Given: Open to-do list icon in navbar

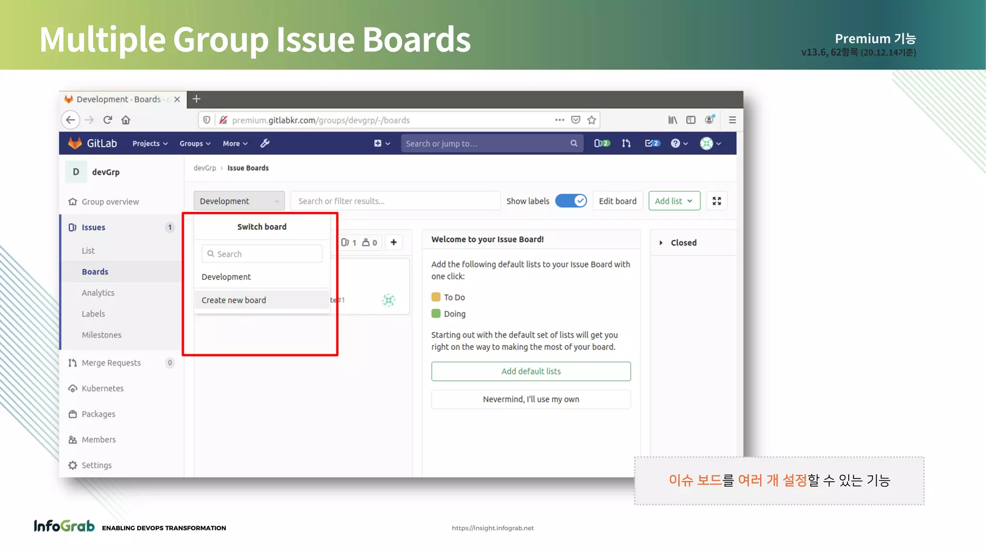Looking at the screenshot, I should click(x=652, y=144).
